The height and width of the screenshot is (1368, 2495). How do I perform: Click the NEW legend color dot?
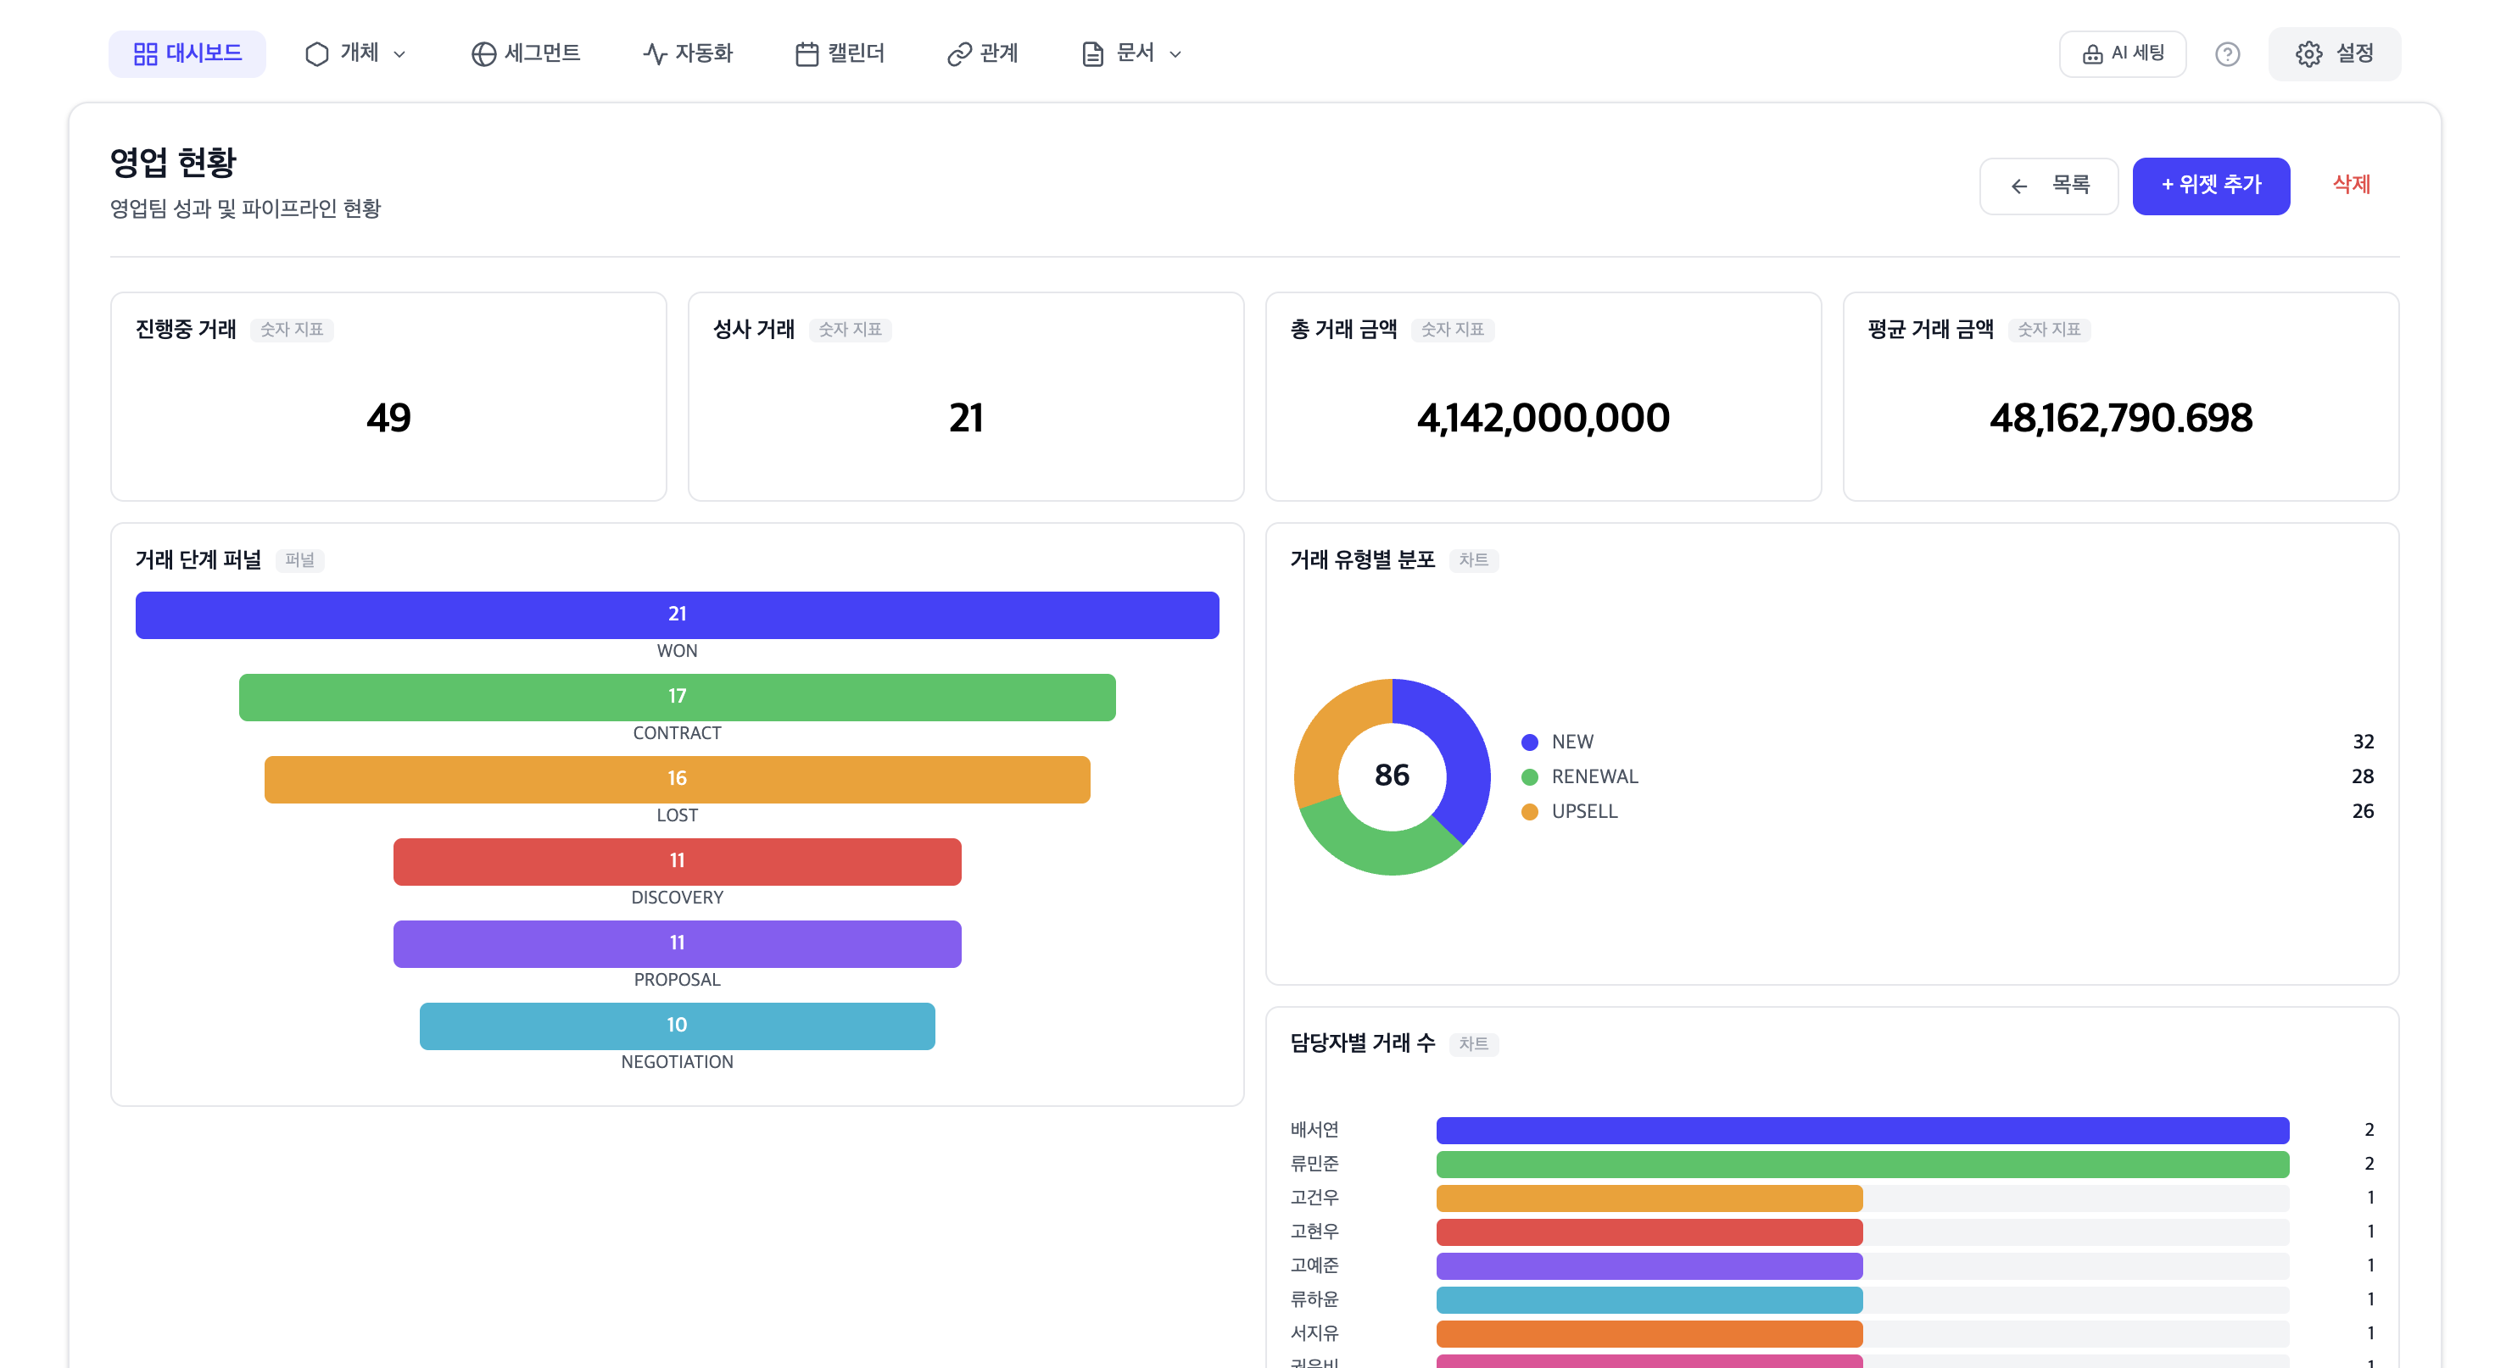click(x=1529, y=742)
